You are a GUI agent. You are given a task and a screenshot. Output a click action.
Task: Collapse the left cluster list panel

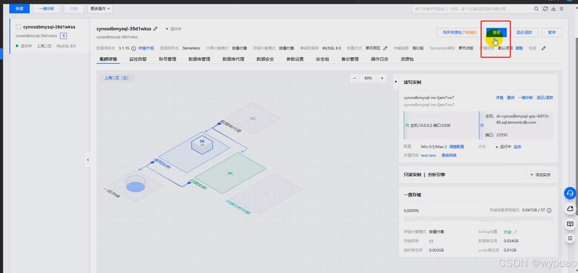(x=88, y=160)
